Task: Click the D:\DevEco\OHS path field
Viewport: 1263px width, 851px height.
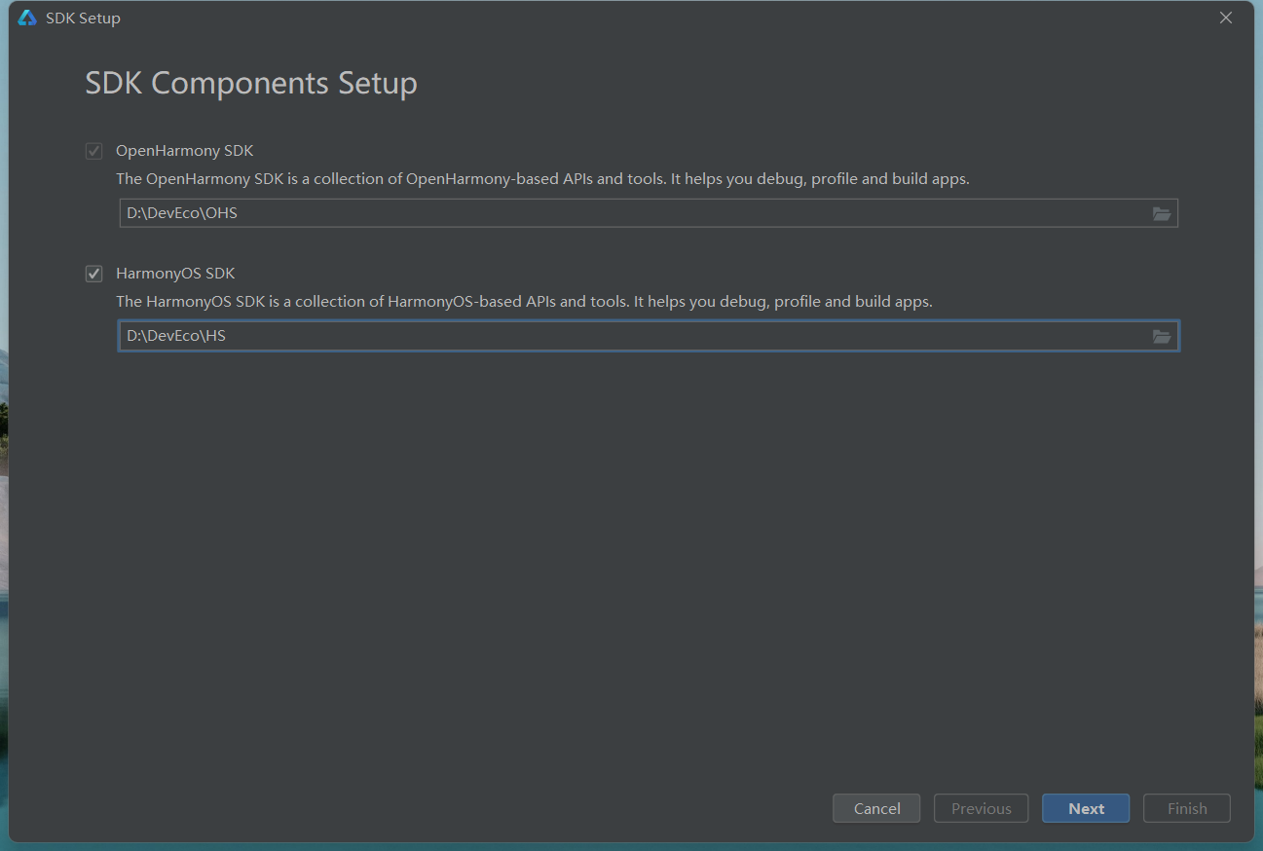Action: pyautogui.click(x=649, y=213)
